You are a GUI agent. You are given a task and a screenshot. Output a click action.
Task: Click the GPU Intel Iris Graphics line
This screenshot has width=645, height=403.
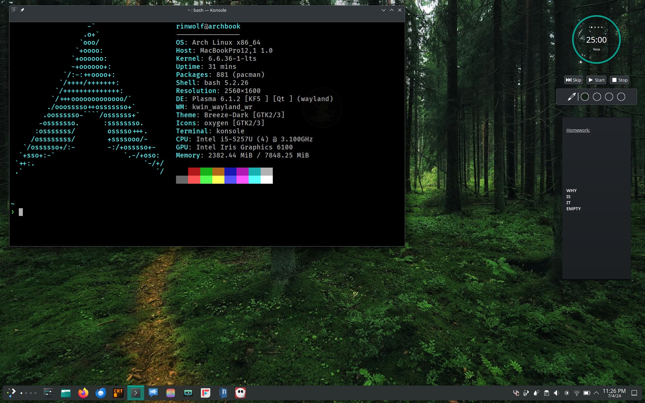pos(234,147)
